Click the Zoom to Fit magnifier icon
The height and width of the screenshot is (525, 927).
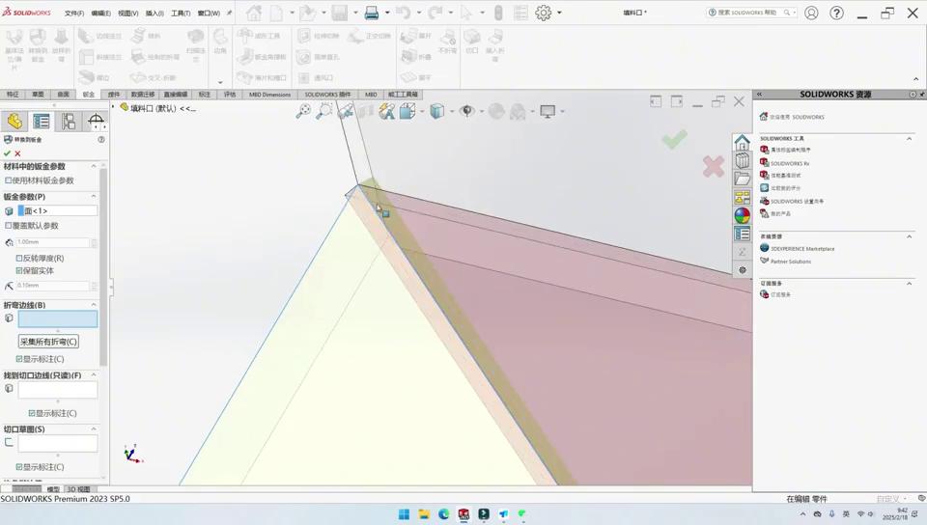point(303,112)
